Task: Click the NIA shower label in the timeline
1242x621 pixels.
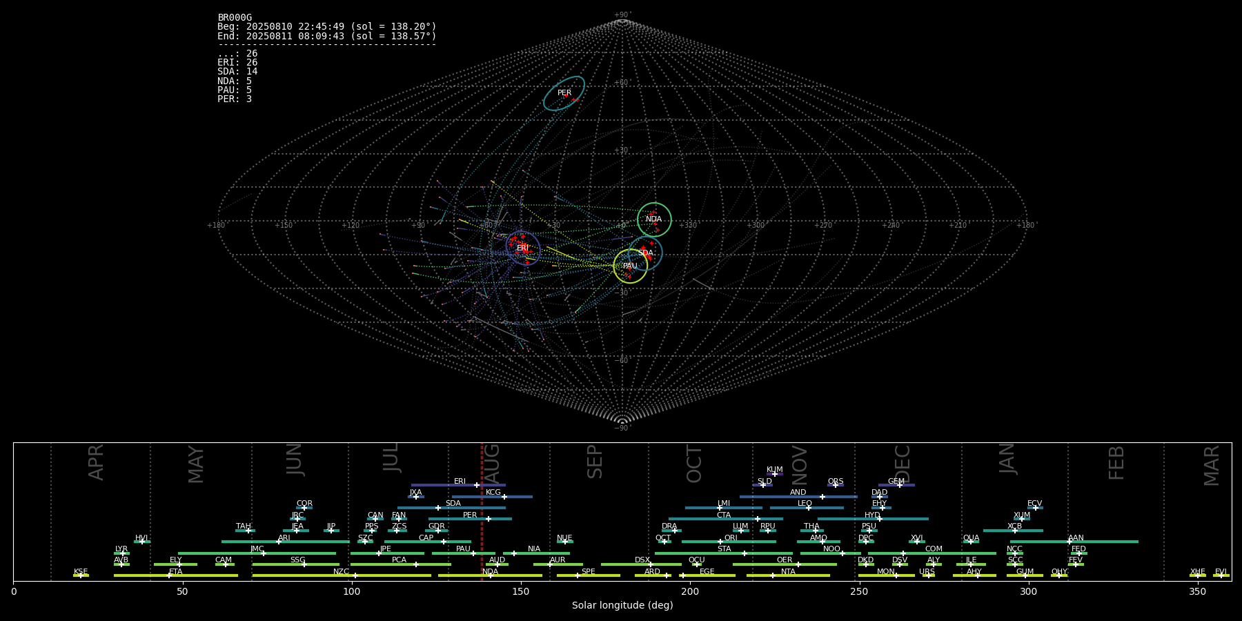Action: coord(534,549)
